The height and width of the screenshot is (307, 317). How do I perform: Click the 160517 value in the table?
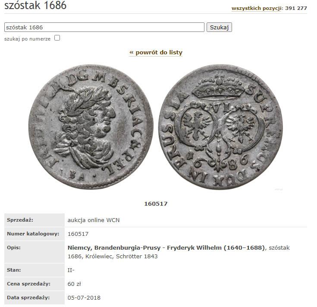point(78,234)
